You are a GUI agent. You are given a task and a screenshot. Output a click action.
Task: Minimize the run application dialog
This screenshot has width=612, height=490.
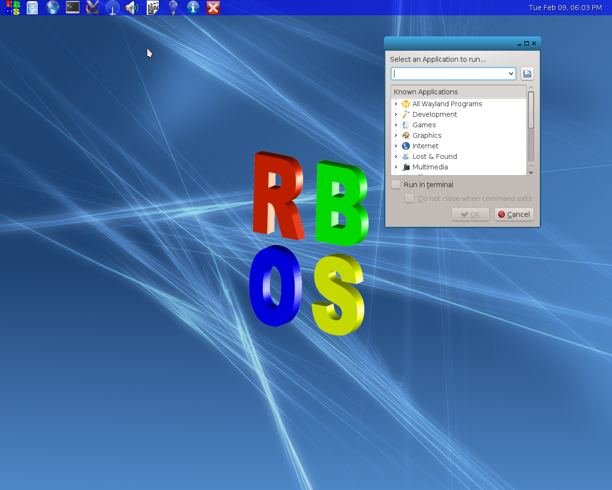(x=519, y=44)
